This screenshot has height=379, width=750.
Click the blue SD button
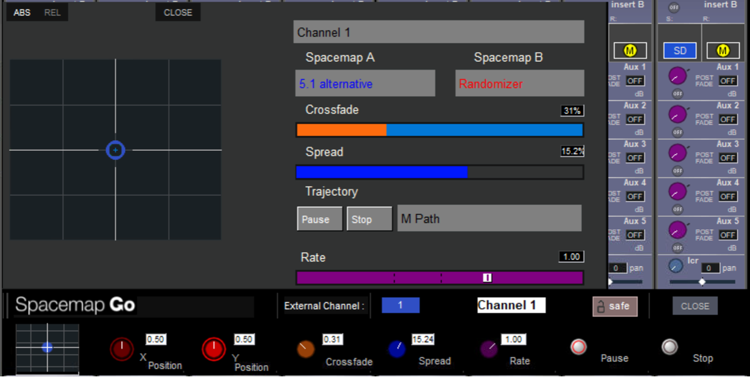tap(680, 51)
